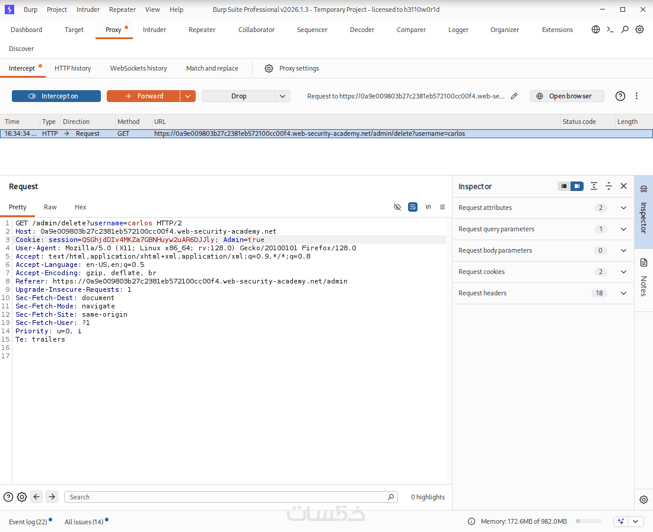Open the Discover tab

pyautogui.click(x=21, y=49)
